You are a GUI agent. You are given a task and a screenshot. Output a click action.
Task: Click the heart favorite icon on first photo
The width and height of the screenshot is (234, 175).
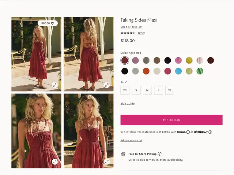pos(53,23)
